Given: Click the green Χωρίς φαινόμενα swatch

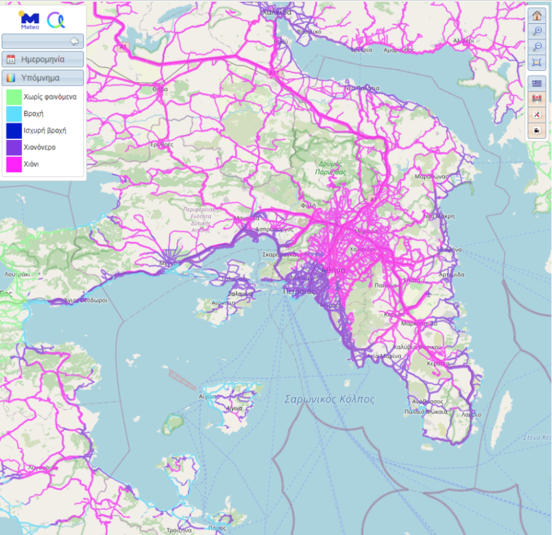Looking at the screenshot, I should [14, 97].
